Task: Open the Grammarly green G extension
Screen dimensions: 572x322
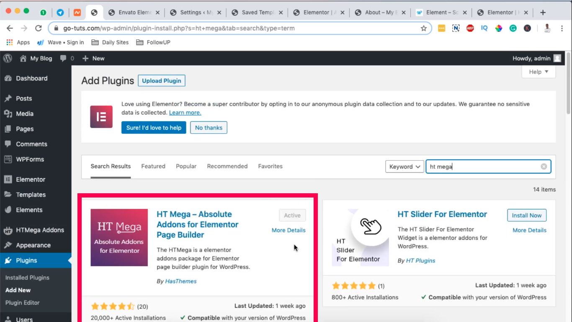Action: pos(513,28)
